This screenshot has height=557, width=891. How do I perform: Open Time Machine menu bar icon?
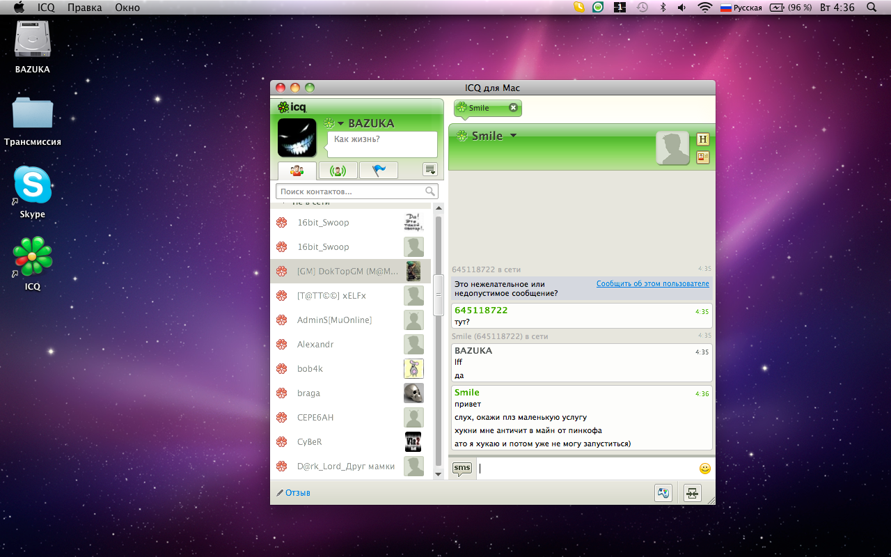(x=642, y=8)
